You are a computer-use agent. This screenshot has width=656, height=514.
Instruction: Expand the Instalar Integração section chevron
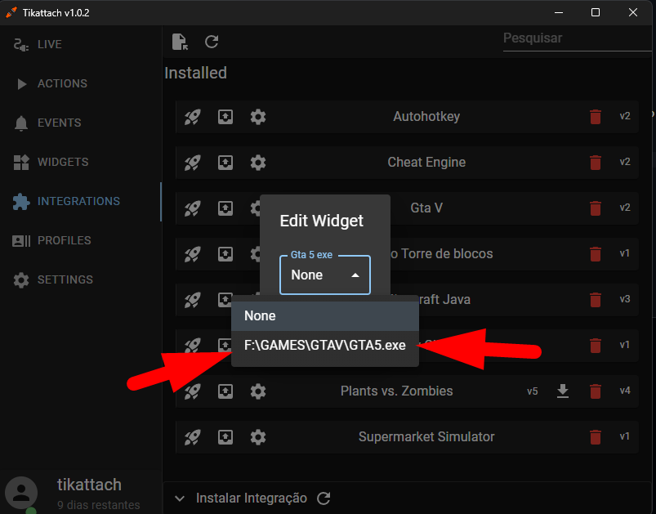[180, 498]
